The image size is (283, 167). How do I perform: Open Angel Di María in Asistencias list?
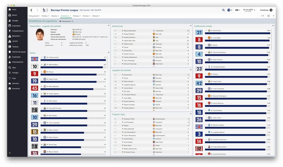click(x=129, y=34)
